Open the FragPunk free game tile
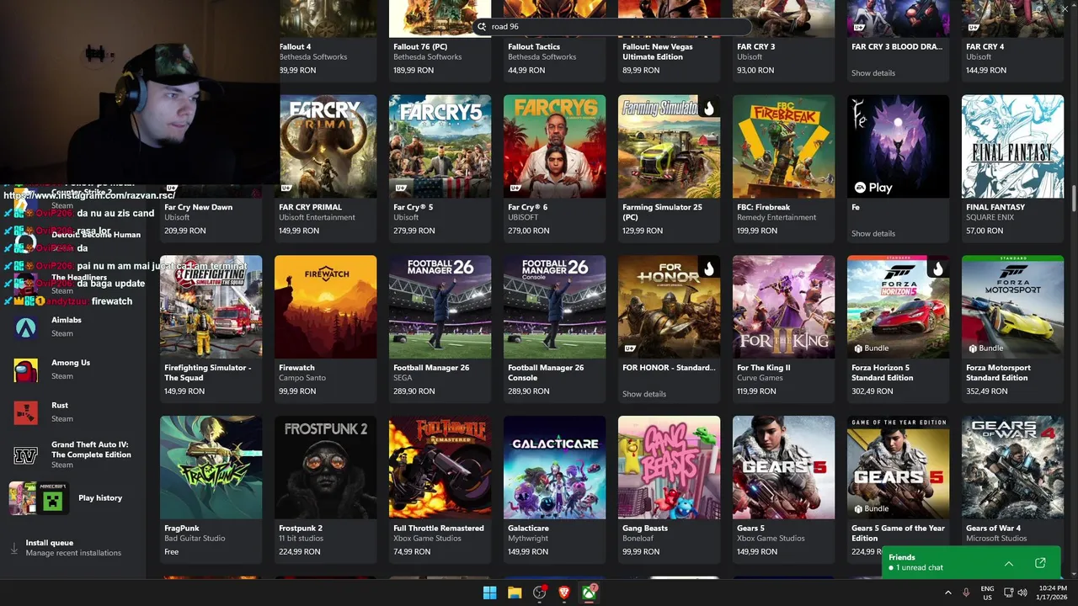The height and width of the screenshot is (606, 1078). click(x=211, y=490)
